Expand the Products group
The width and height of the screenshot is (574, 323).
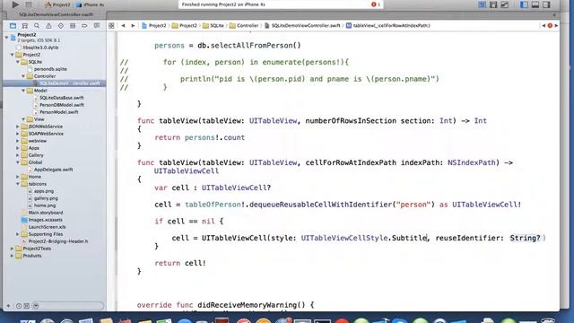12,256
